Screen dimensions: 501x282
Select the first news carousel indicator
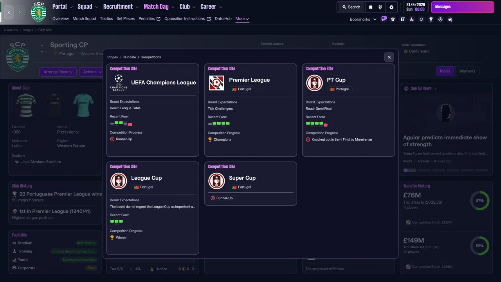410,170
